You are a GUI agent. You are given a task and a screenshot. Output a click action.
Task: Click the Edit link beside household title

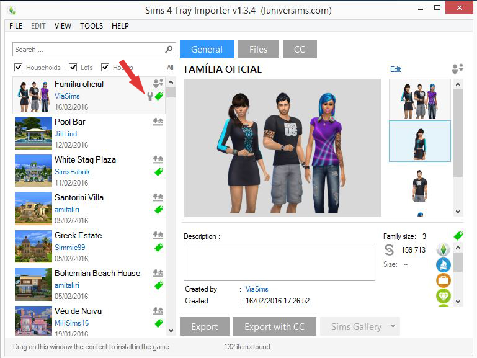click(396, 69)
